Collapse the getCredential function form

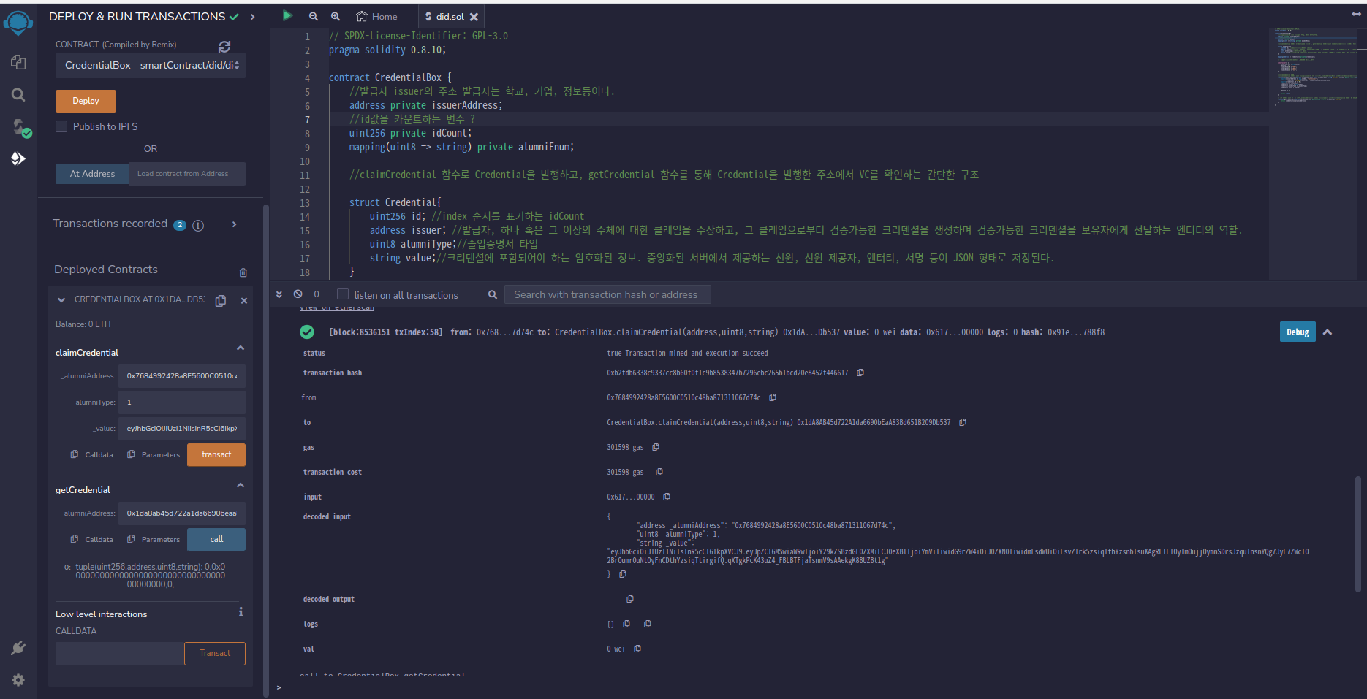[x=241, y=486]
